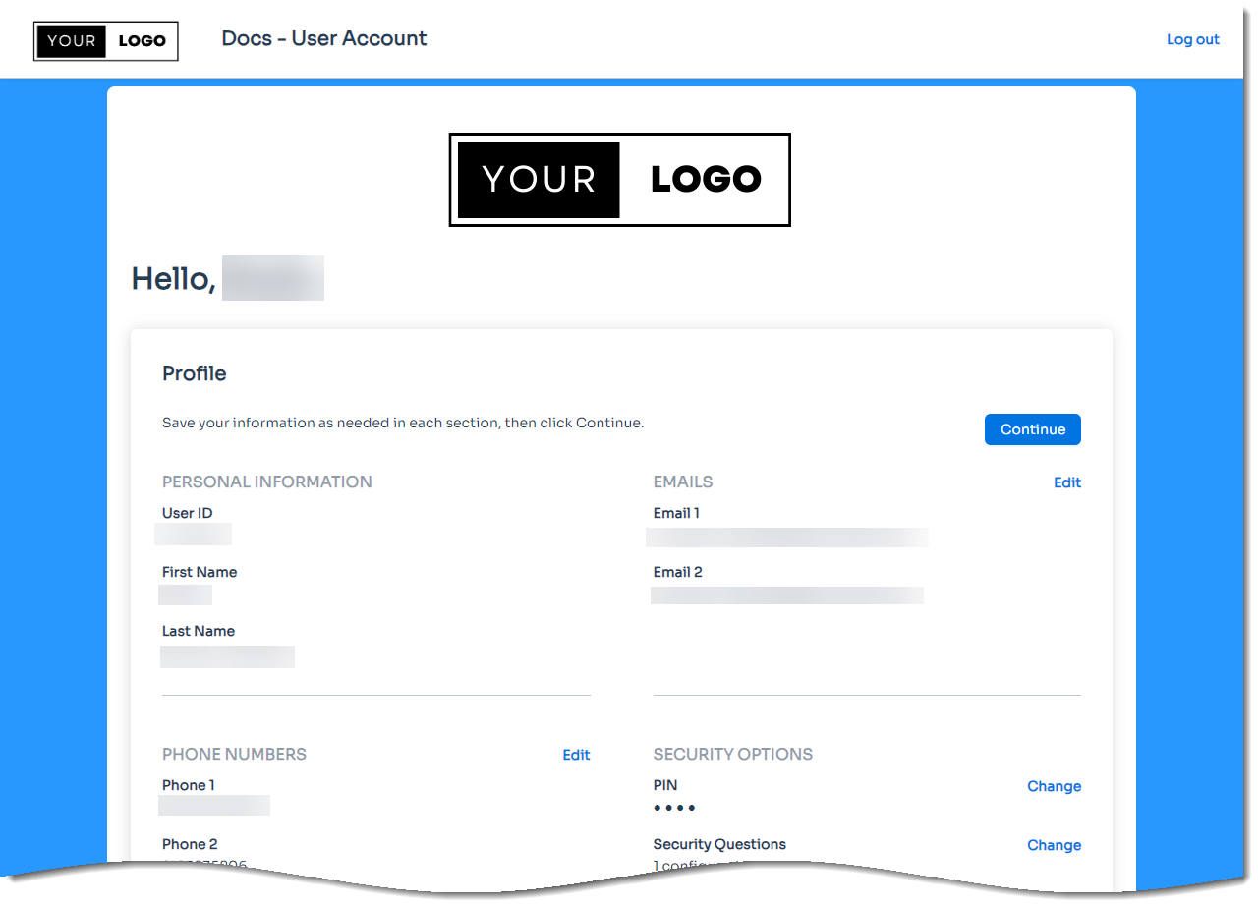Click the small YOUR LOGO in header
This screenshot has height=908, width=1258.
(x=106, y=41)
